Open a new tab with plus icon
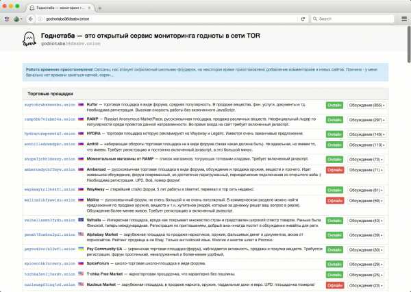The height and width of the screenshot is (292, 411). pyautogui.click(x=100, y=6)
